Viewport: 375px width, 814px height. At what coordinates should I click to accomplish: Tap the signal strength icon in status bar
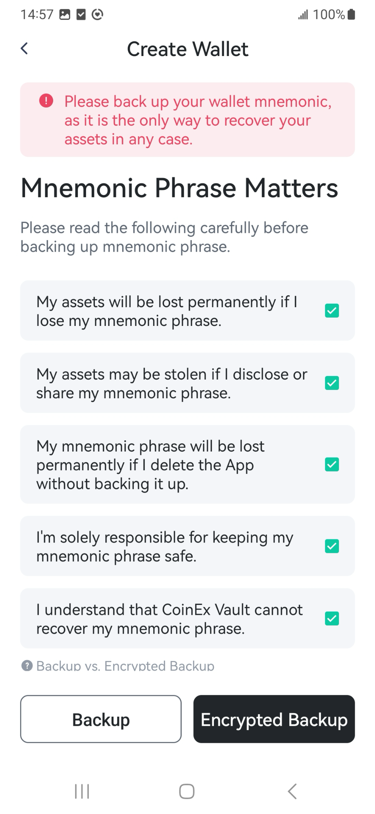tap(303, 15)
